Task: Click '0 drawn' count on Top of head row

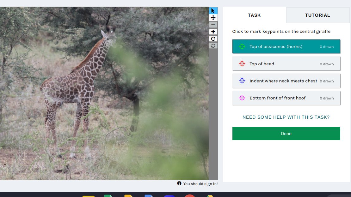Action: [x=327, y=64]
